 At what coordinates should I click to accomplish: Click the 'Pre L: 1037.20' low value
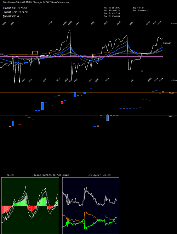112,13
